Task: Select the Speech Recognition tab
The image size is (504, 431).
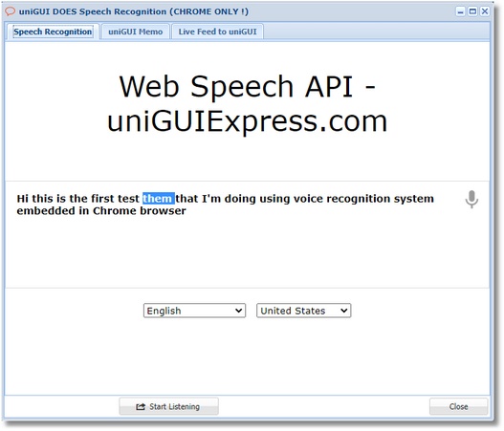Action: tap(53, 32)
